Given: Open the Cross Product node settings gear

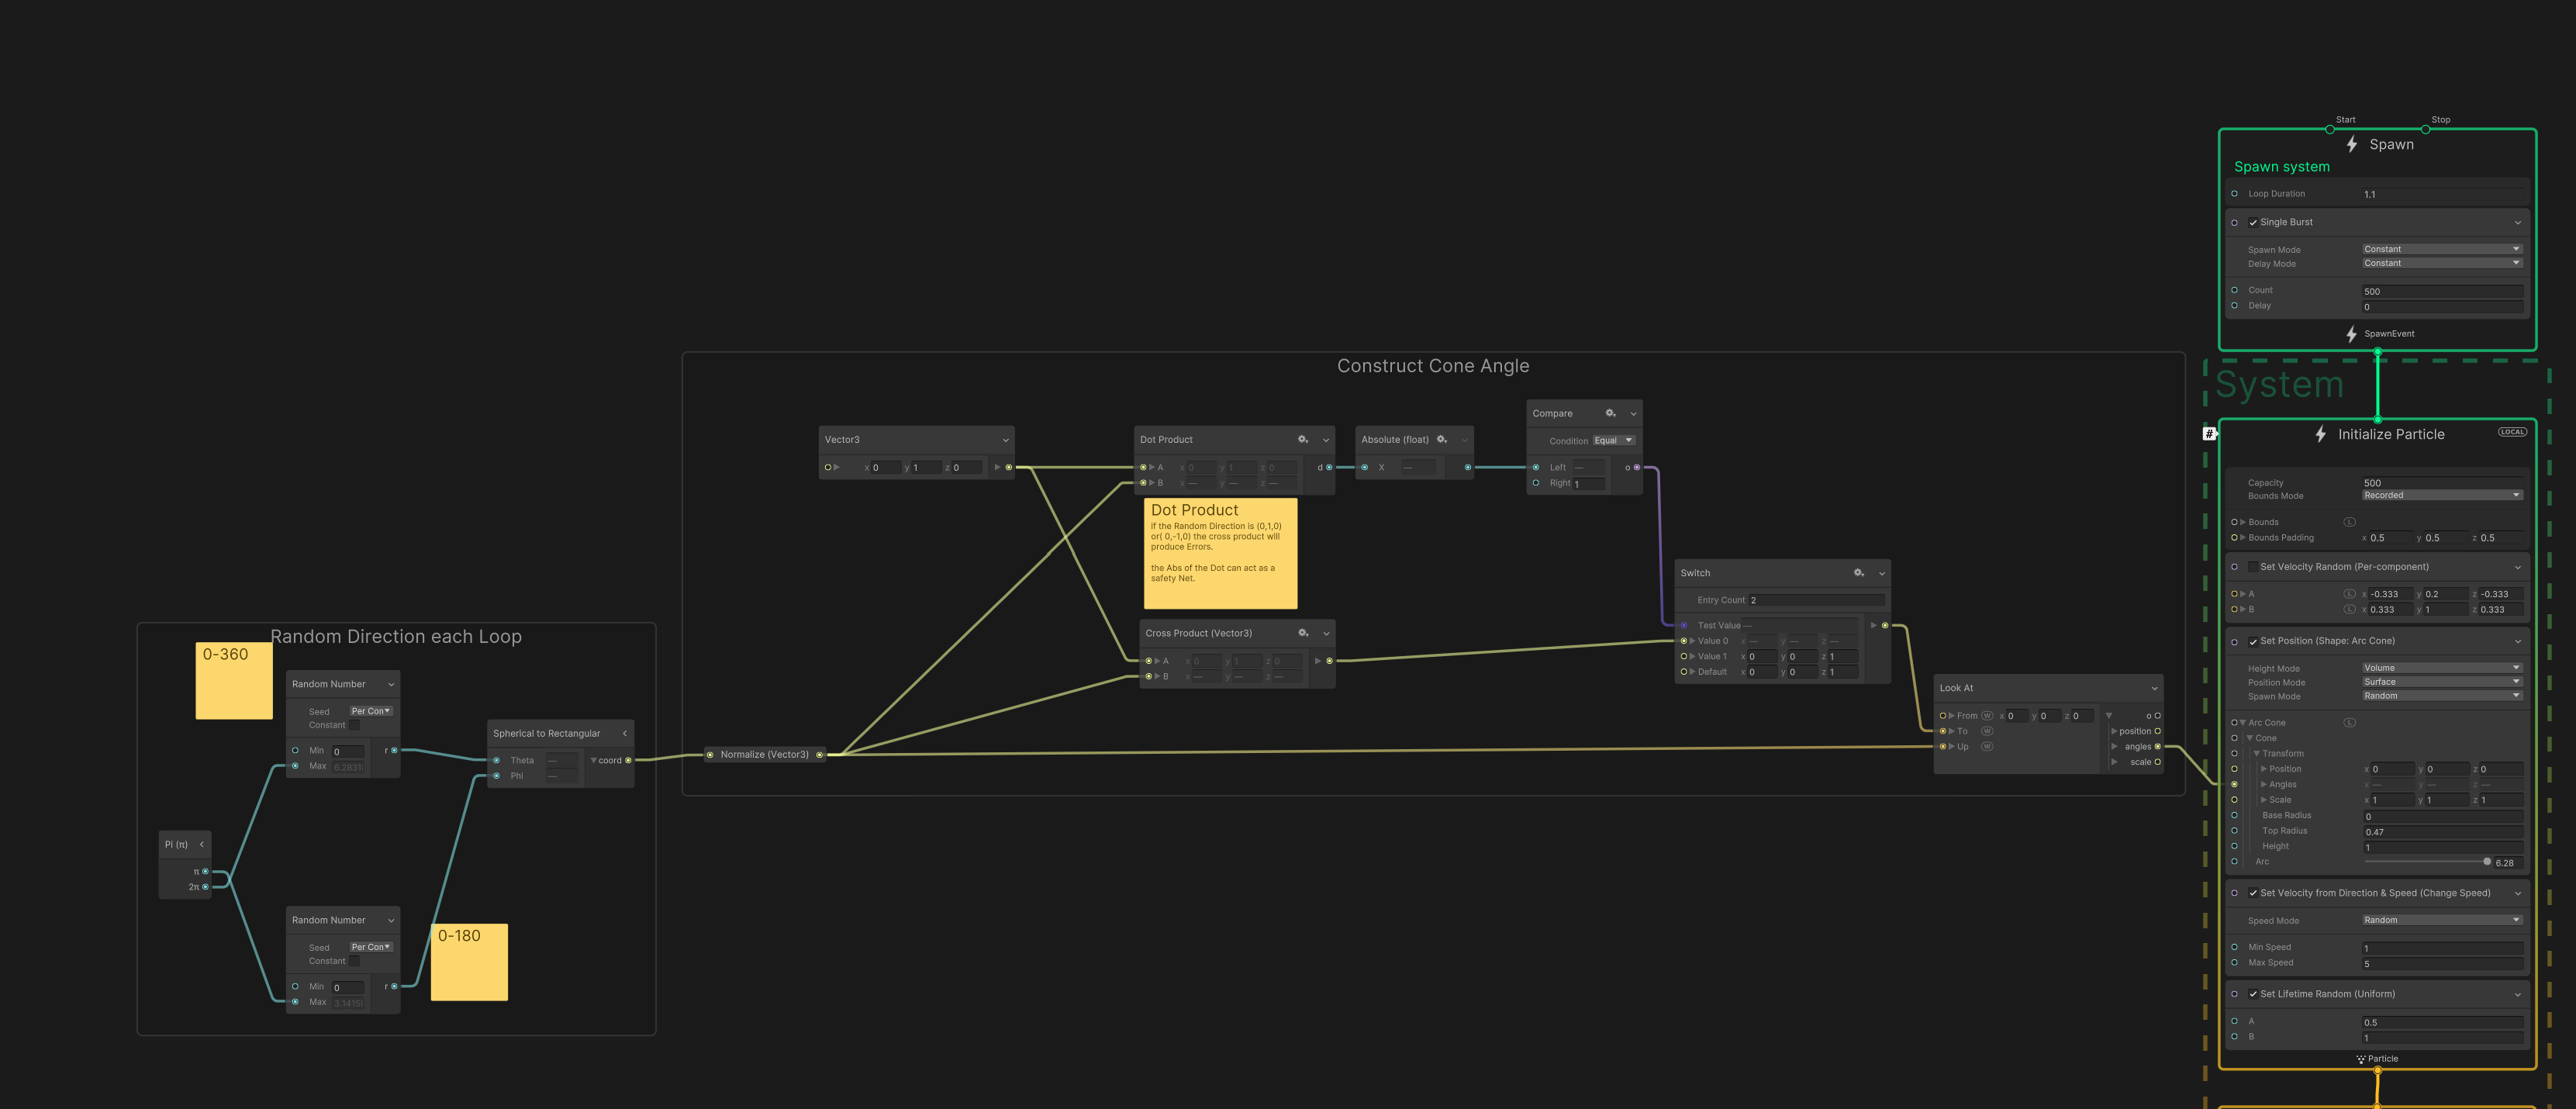Looking at the screenshot, I should click(1302, 633).
